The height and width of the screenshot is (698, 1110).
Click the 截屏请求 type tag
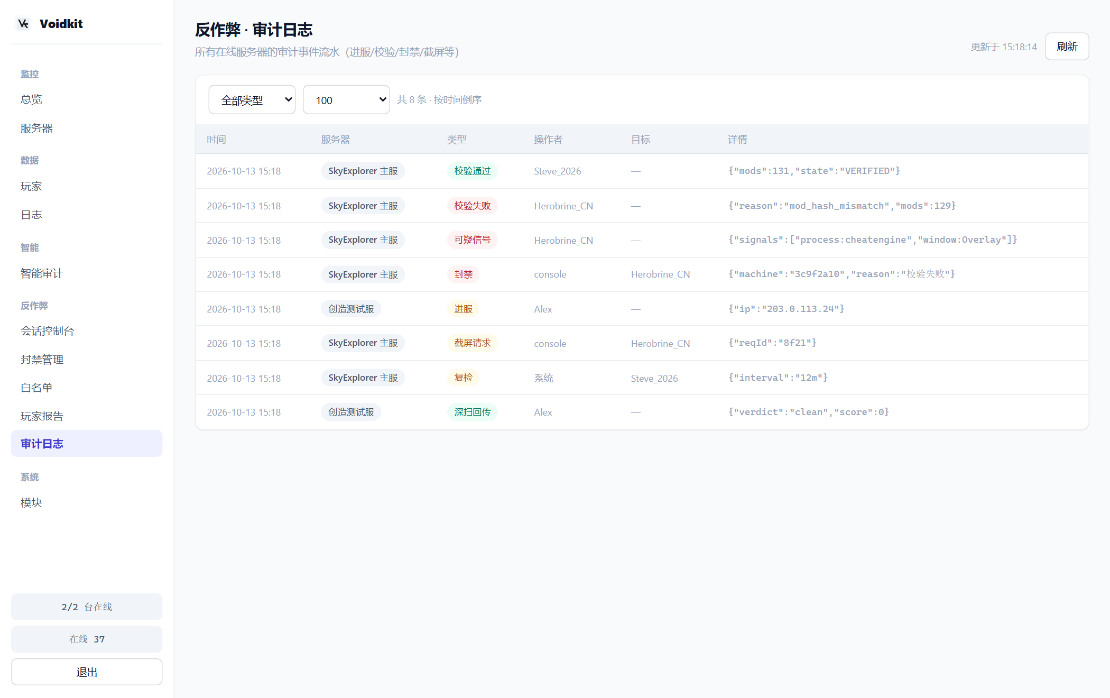[473, 343]
